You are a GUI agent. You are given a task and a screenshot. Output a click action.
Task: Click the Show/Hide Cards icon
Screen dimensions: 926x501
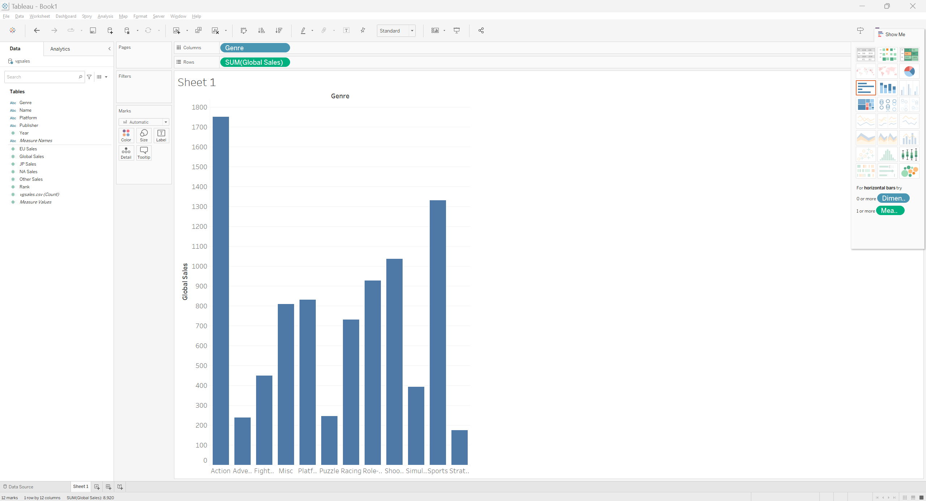pos(435,30)
